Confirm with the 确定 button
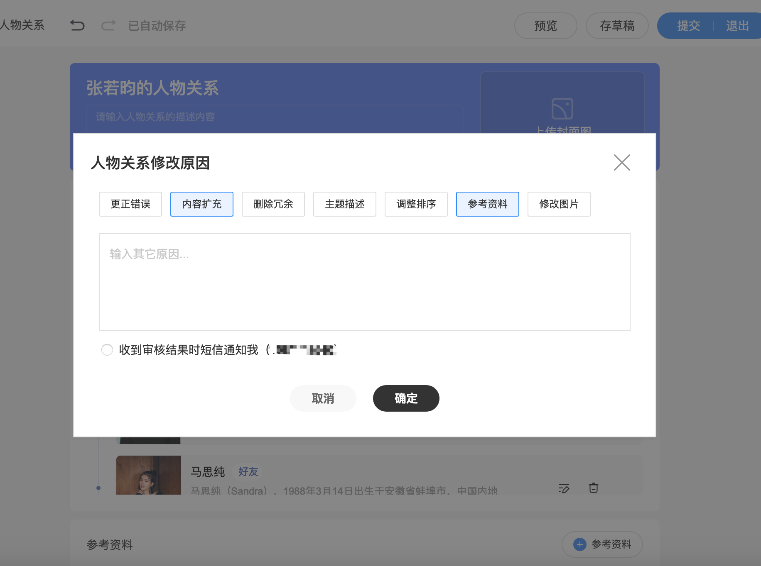Viewport: 761px width, 566px height. [406, 398]
